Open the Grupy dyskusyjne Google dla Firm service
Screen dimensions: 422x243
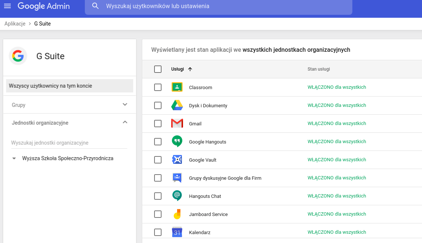click(x=225, y=178)
